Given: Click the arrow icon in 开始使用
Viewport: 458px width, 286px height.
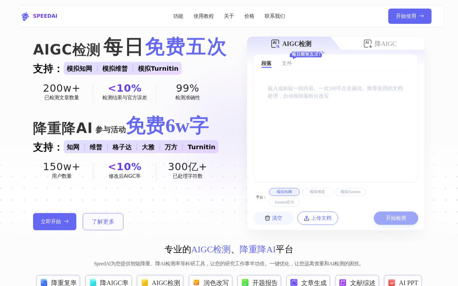Looking at the screenshot, I should point(421,16).
